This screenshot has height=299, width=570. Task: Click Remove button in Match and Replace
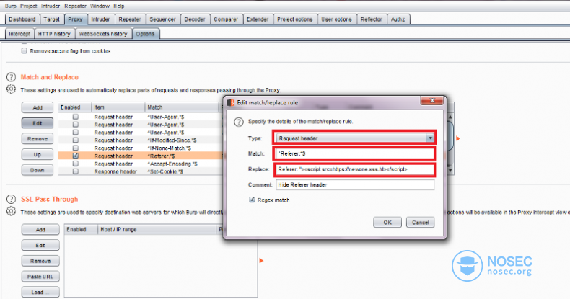(38, 138)
